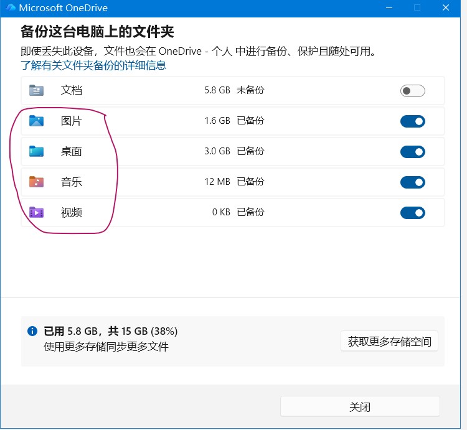Viewport: 467px width, 430px height.
Task: Click the 文档 documents folder icon
Action: click(36, 90)
